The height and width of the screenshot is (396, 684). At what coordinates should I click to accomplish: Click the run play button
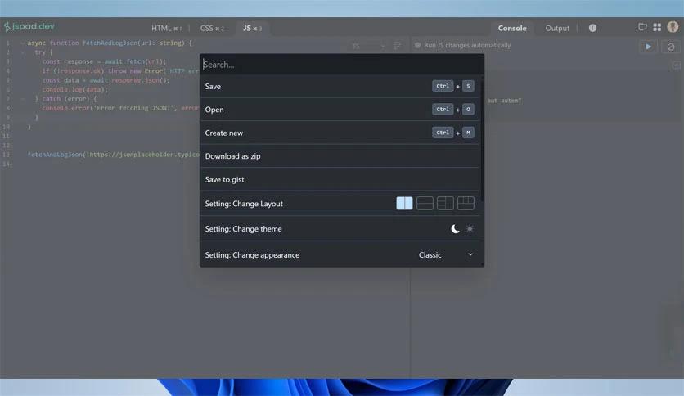(648, 47)
